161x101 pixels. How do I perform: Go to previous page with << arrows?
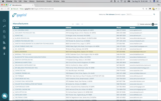click(73, 24)
